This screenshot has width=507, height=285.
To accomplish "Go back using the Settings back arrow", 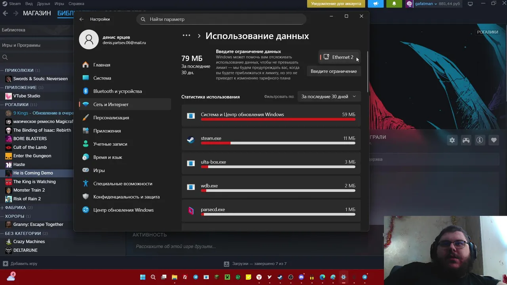I will (x=81, y=19).
